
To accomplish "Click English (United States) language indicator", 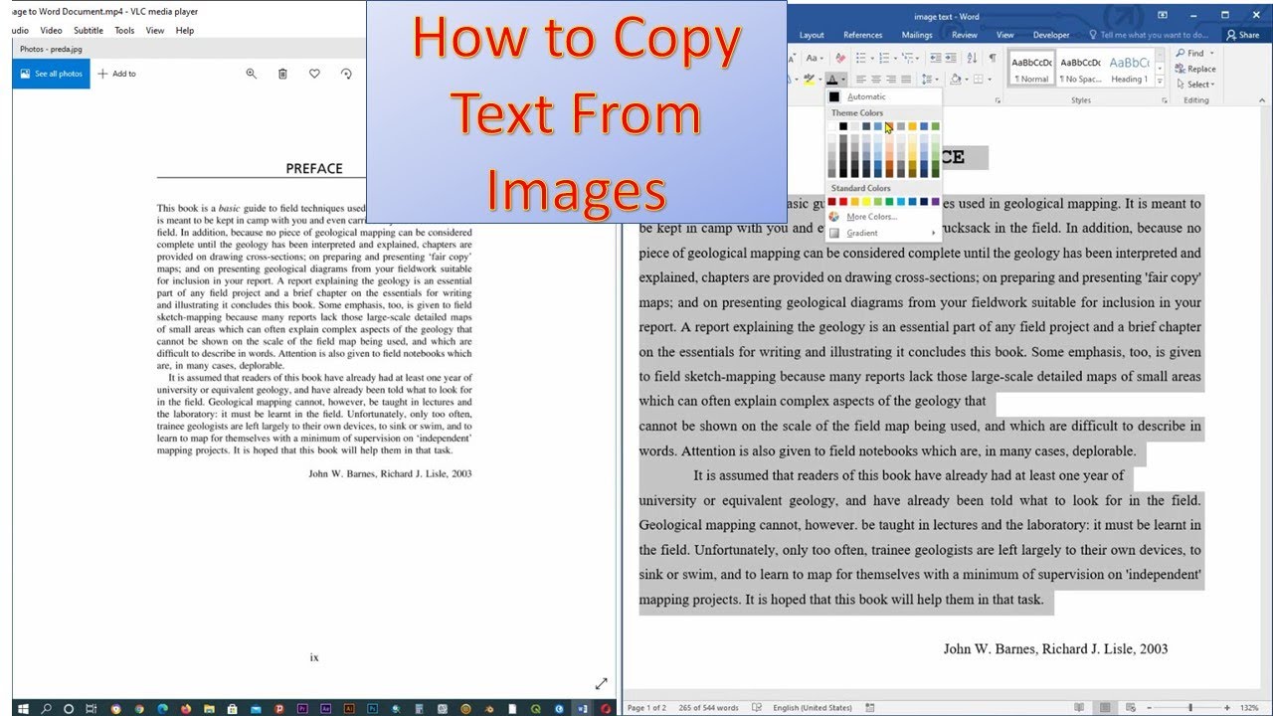I will (x=813, y=708).
